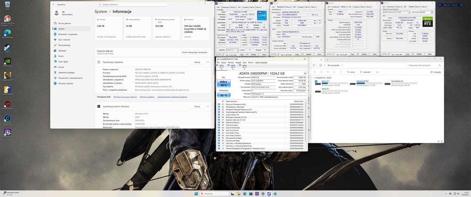Image resolution: width=471 pixels, height=197 pixels.
Task: Click Kopiuj for Specyfikacja urządzenia
Action: click(x=197, y=62)
